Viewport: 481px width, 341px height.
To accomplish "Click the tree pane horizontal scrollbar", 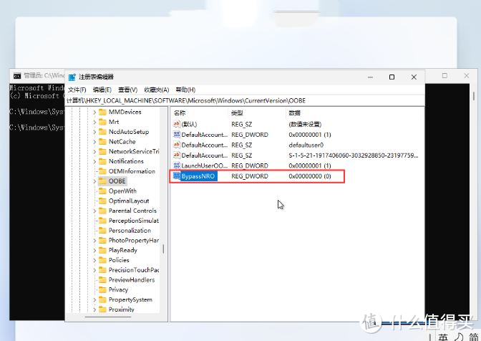I will 110,317.
